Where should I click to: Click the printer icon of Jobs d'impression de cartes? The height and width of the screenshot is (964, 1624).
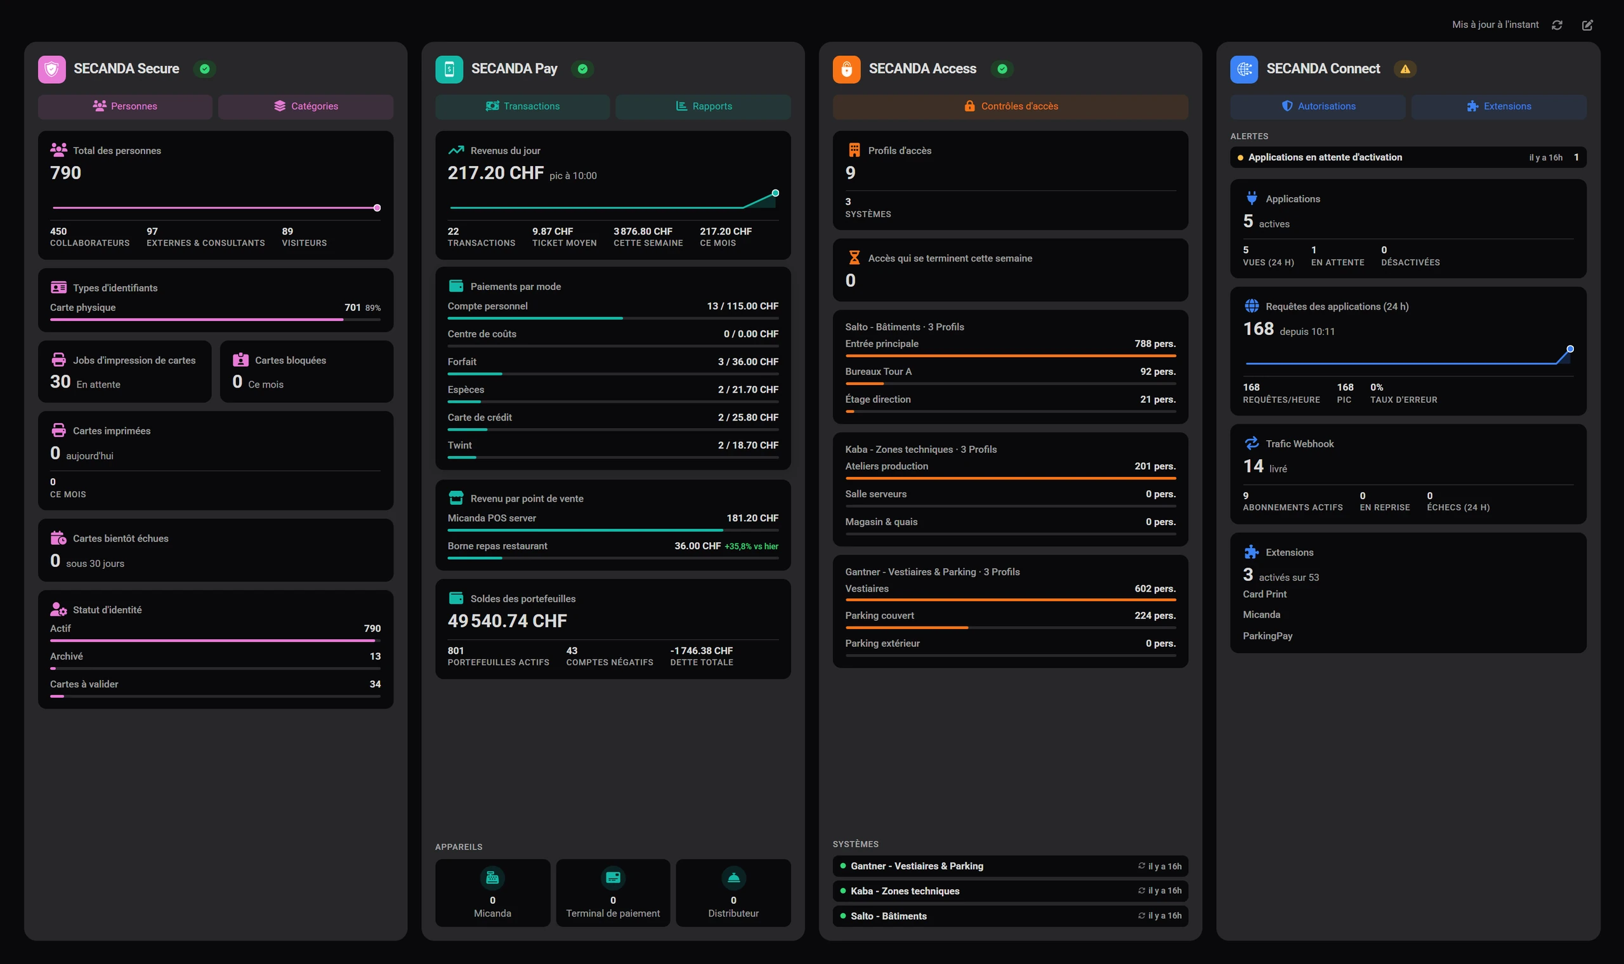point(58,359)
